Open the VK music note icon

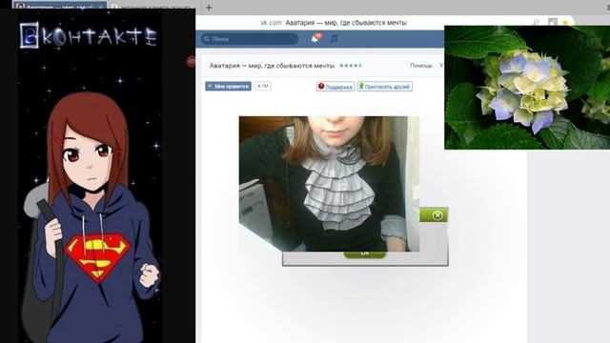click(334, 39)
